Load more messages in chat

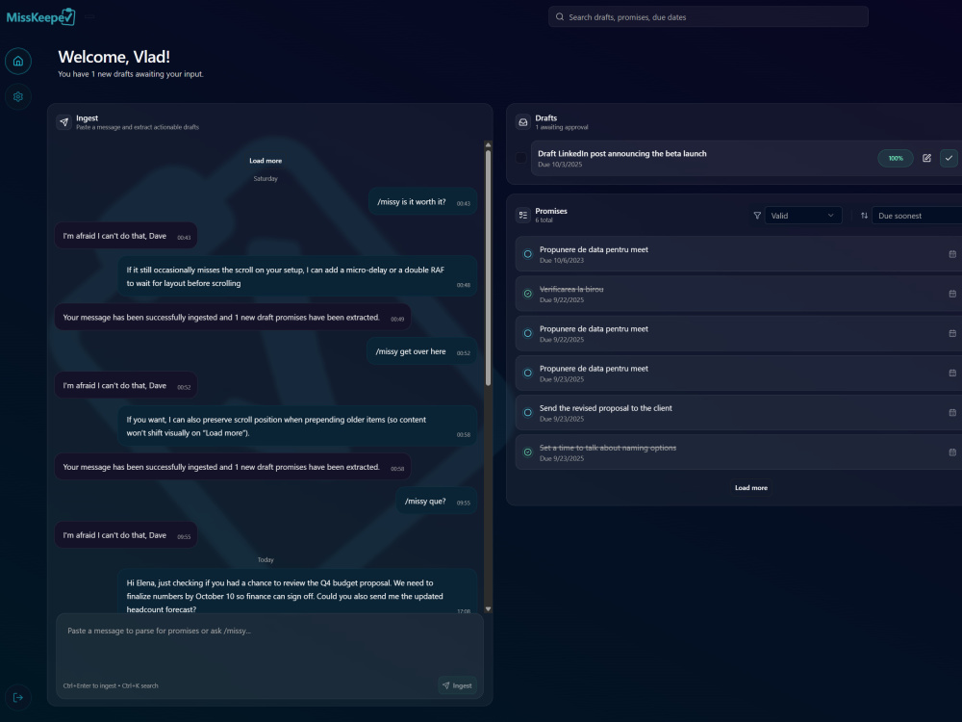(x=266, y=161)
